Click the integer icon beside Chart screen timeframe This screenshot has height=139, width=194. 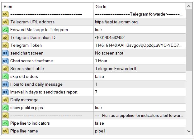(x=5, y=61)
